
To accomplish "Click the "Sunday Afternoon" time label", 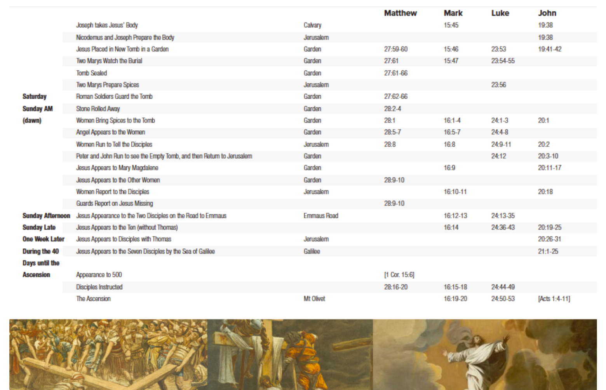I will pyautogui.click(x=46, y=216).
